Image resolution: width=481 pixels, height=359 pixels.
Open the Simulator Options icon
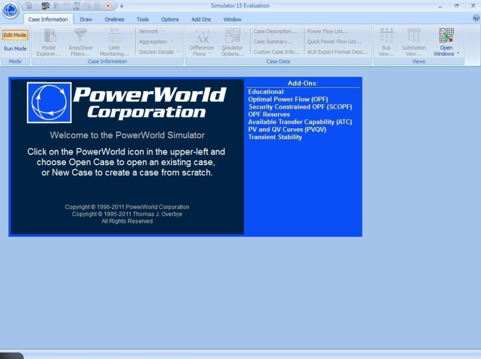click(x=232, y=36)
